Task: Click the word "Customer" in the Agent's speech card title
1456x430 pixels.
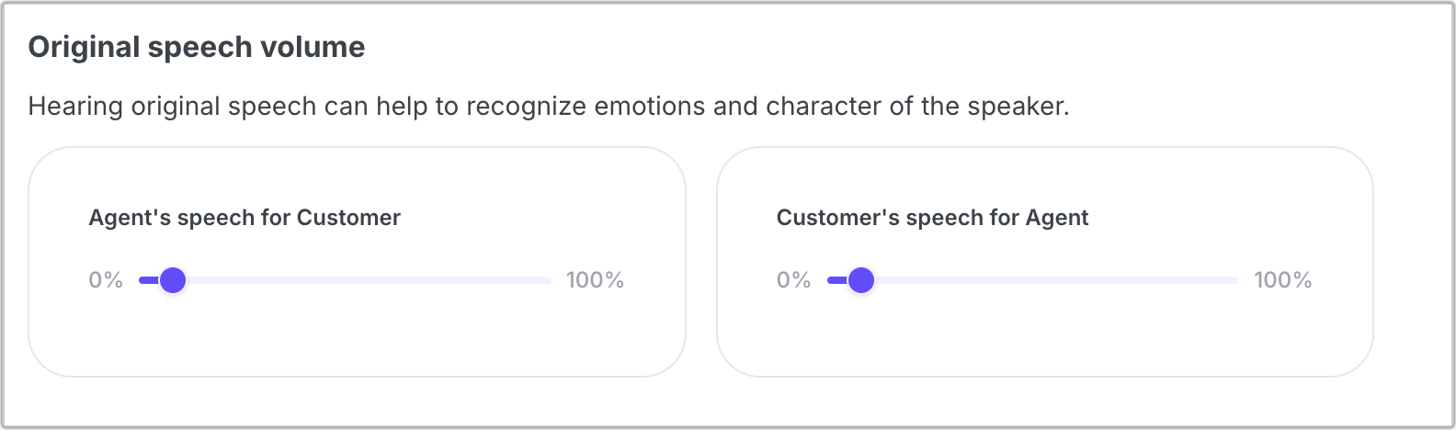Action: click(348, 218)
